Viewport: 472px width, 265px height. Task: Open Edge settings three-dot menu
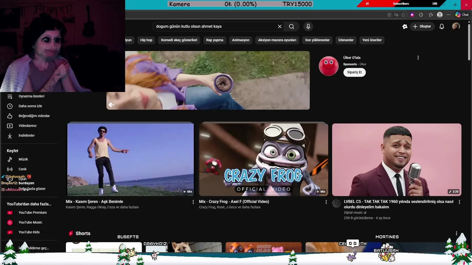[448, 15]
